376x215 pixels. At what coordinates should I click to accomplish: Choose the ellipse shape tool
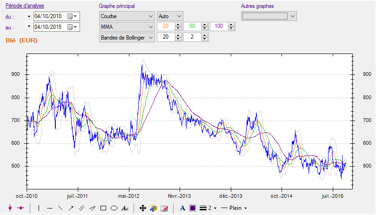[x=114, y=208]
